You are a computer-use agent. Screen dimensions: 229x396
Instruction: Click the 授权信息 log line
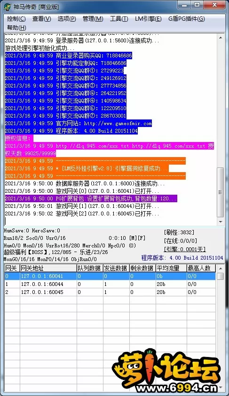(19, 138)
